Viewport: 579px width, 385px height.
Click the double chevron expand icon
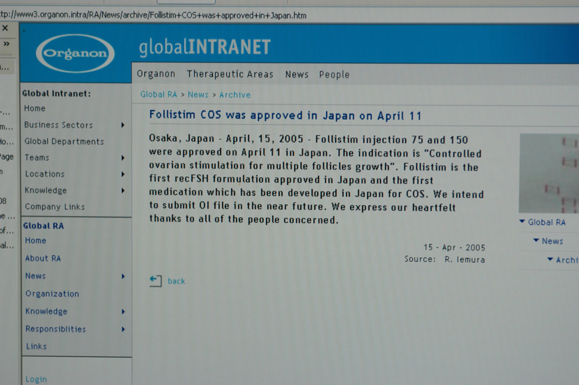(6, 44)
